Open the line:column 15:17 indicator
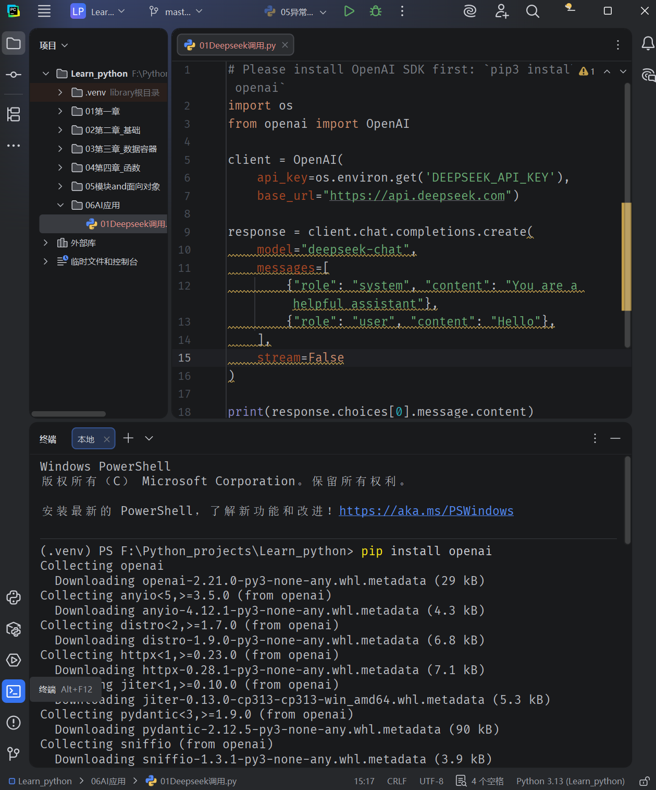This screenshot has height=790, width=656. (x=364, y=781)
